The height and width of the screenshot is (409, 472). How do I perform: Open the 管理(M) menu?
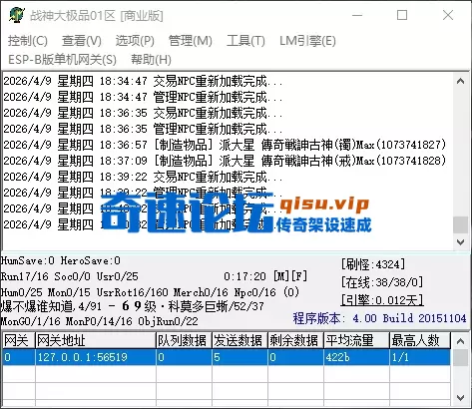pos(191,41)
